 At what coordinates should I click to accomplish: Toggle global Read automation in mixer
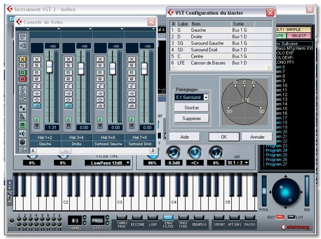coord(22,73)
